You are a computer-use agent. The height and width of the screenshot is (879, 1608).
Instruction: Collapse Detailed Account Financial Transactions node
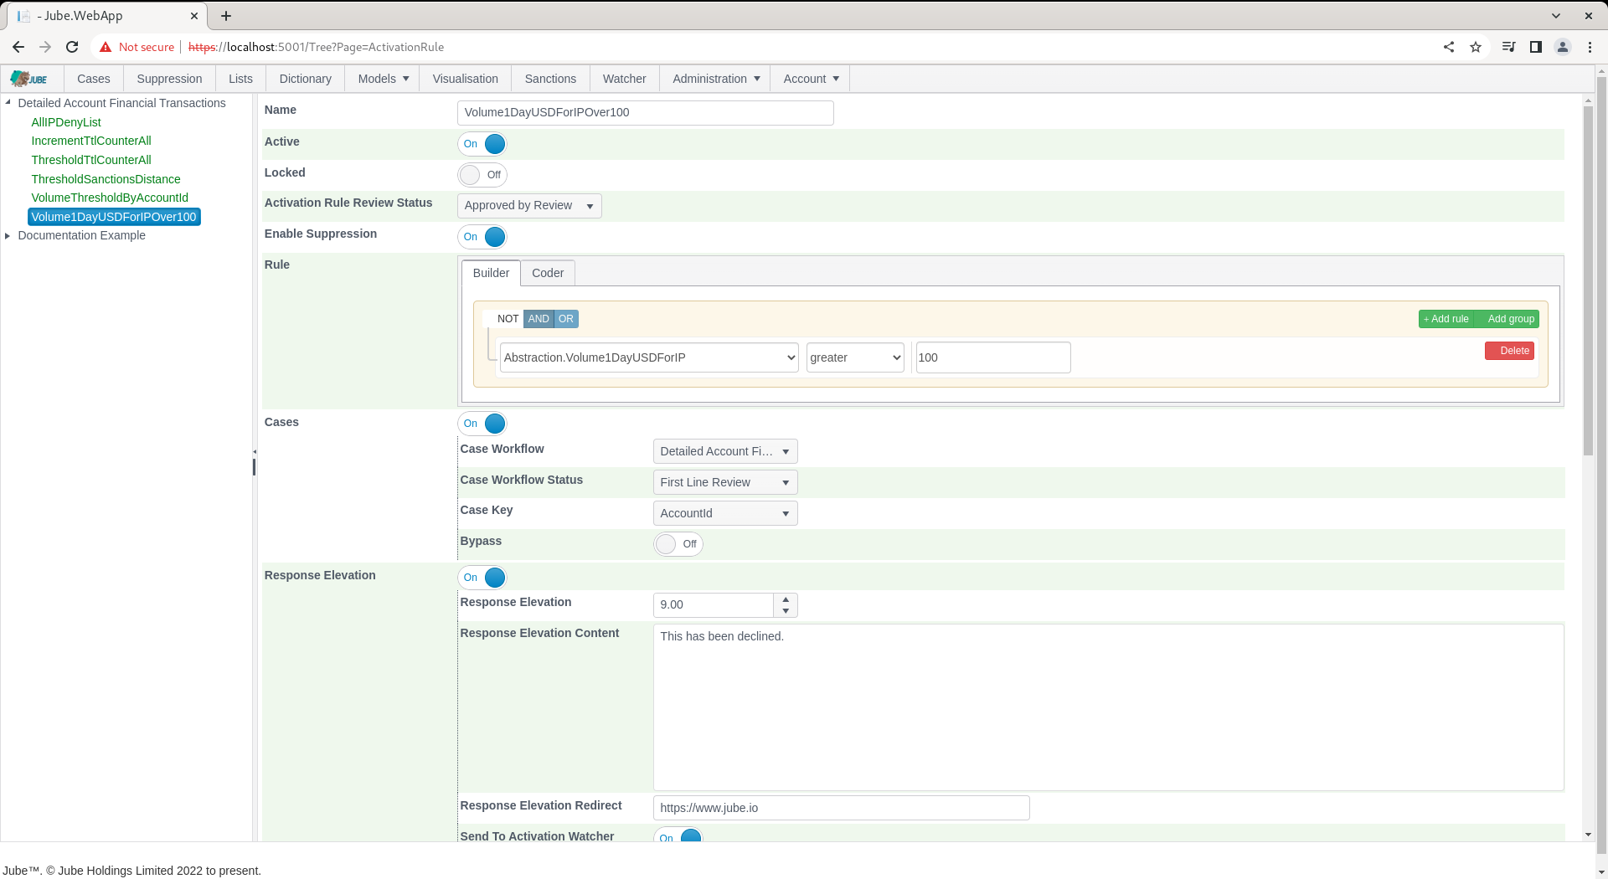[8, 103]
